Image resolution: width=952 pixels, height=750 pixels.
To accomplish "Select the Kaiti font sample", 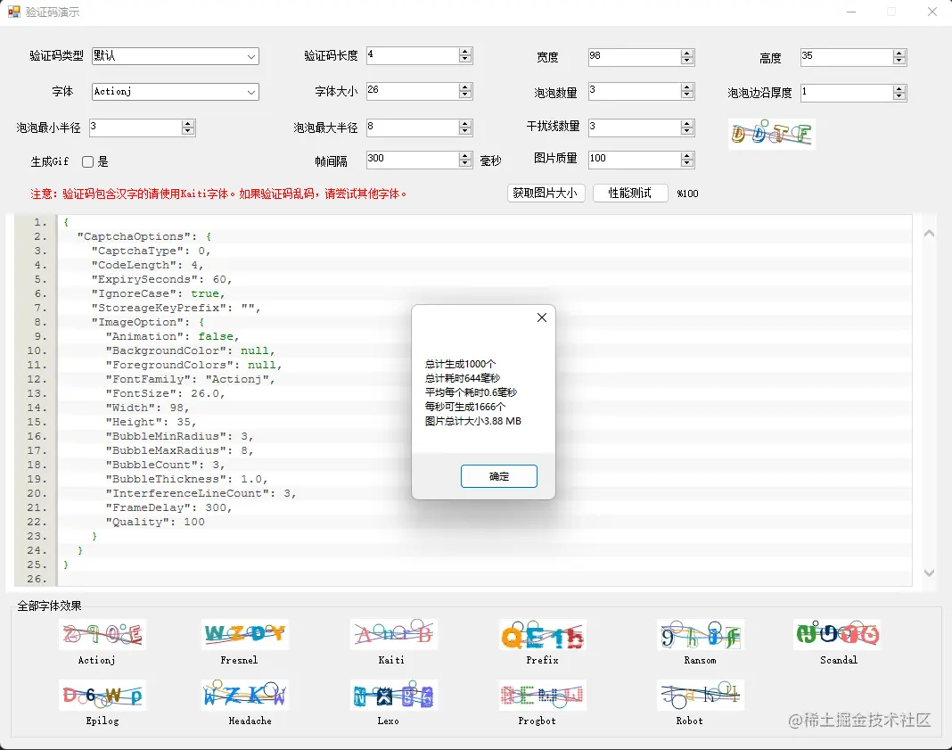I will click(394, 633).
